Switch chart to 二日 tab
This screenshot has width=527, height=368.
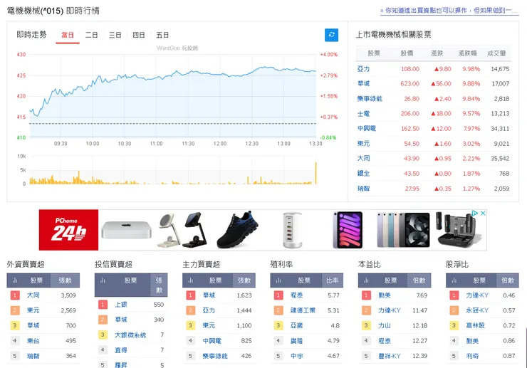(91, 35)
